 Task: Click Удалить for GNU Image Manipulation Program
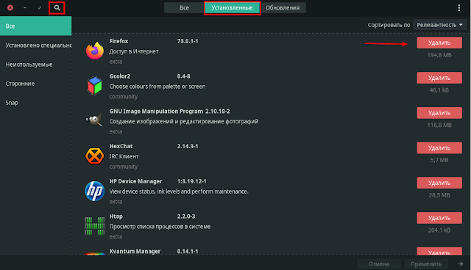click(439, 113)
